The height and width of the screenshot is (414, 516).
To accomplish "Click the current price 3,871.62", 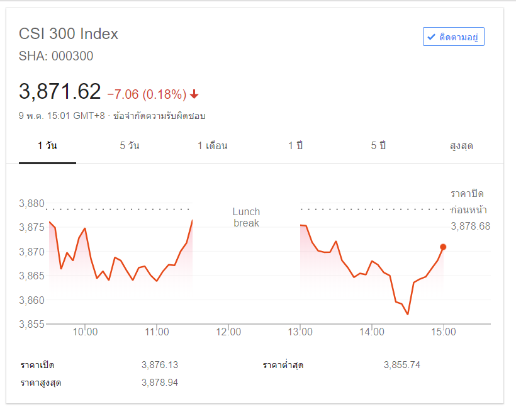I will pos(60,92).
